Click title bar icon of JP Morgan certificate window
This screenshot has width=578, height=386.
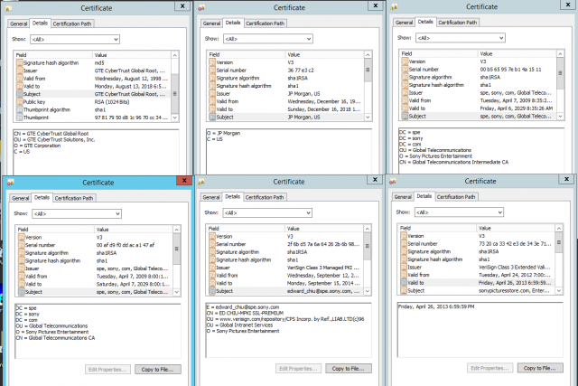(x=201, y=7)
